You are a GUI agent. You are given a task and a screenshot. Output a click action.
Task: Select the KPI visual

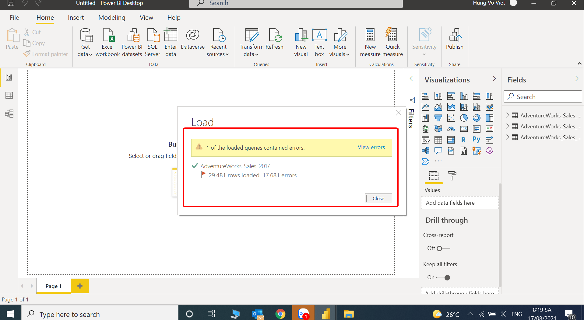point(489,129)
